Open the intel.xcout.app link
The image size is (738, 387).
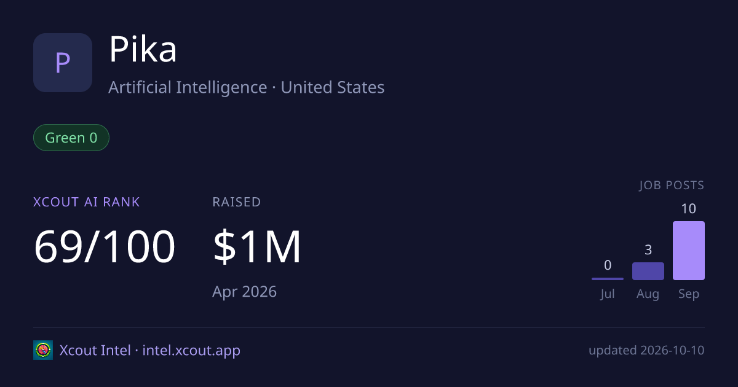point(191,351)
